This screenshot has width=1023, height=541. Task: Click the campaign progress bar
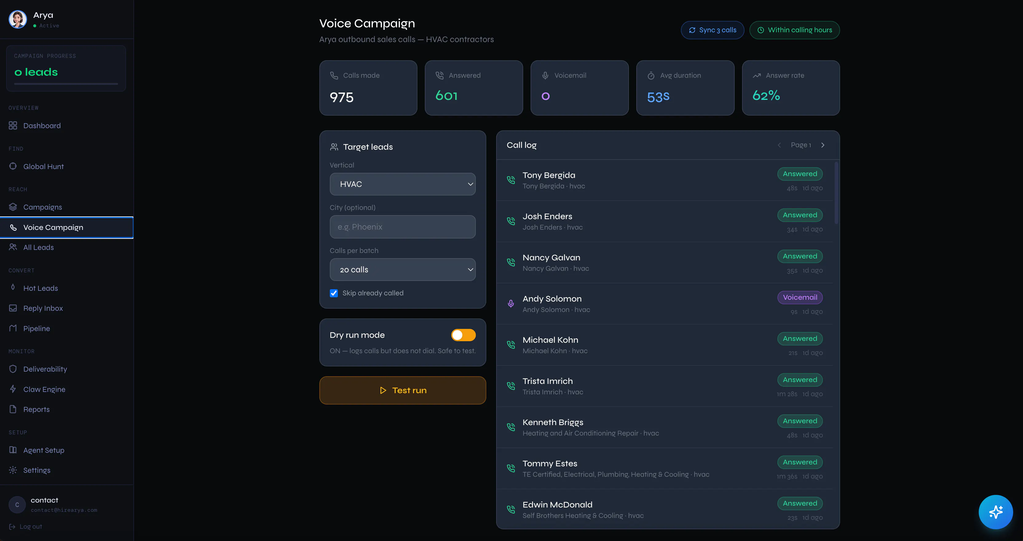(x=66, y=84)
